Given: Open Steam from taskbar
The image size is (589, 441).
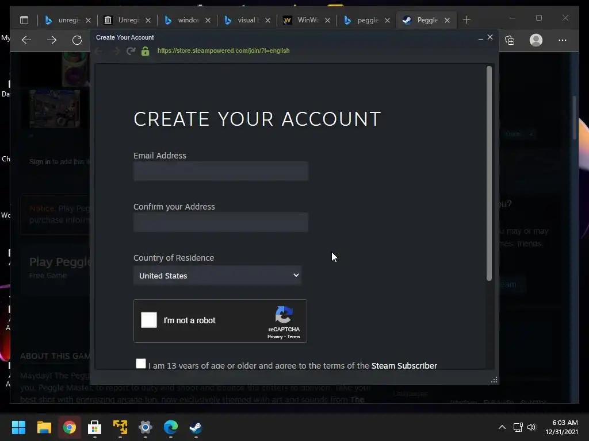Looking at the screenshot, I should pos(196,427).
